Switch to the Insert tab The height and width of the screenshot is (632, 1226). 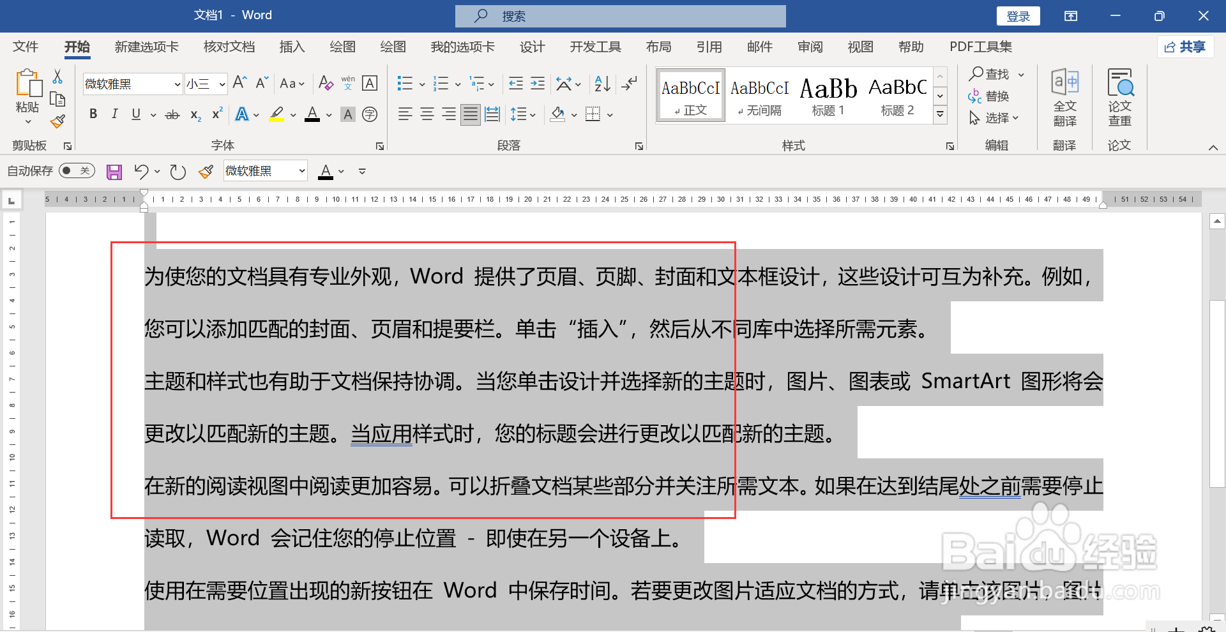point(292,47)
